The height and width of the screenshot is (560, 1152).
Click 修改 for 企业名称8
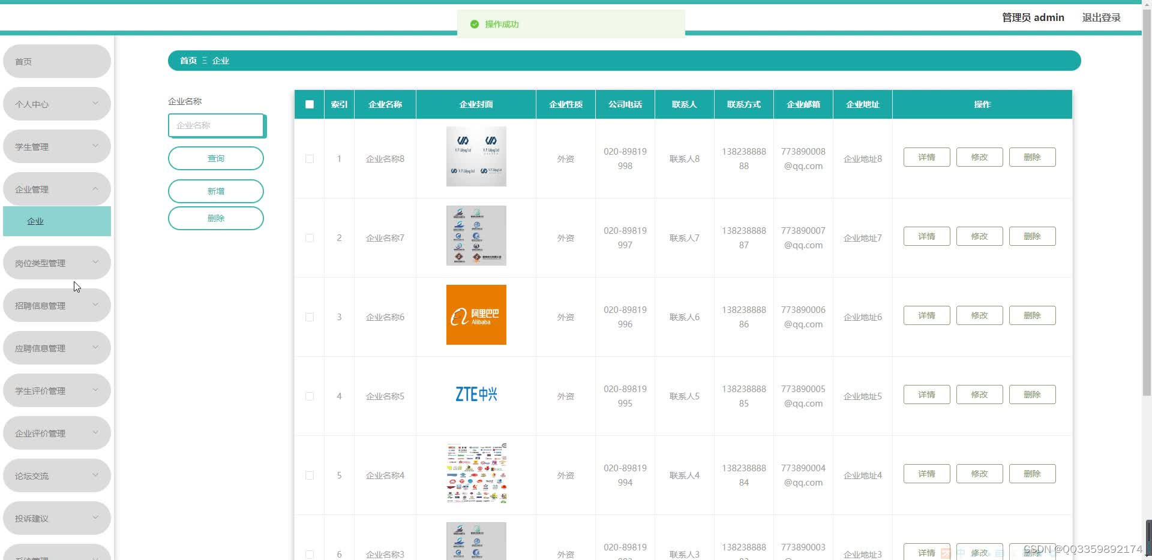click(x=979, y=157)
